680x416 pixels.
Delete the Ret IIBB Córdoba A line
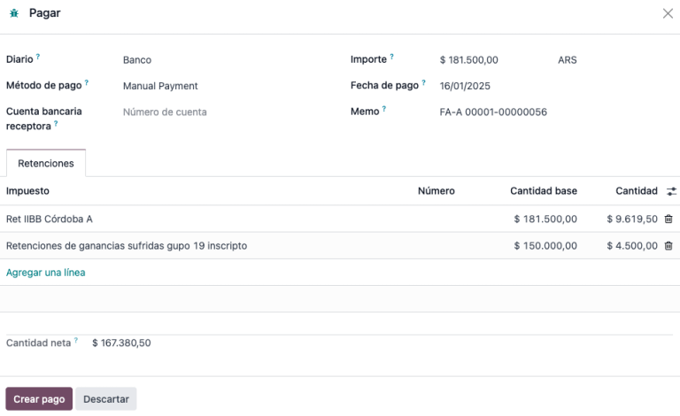tap(668, 220)
